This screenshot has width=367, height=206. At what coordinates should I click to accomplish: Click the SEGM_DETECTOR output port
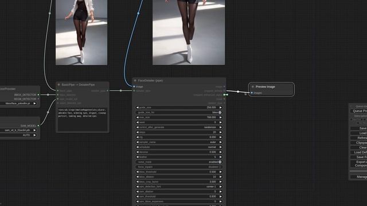38,99
